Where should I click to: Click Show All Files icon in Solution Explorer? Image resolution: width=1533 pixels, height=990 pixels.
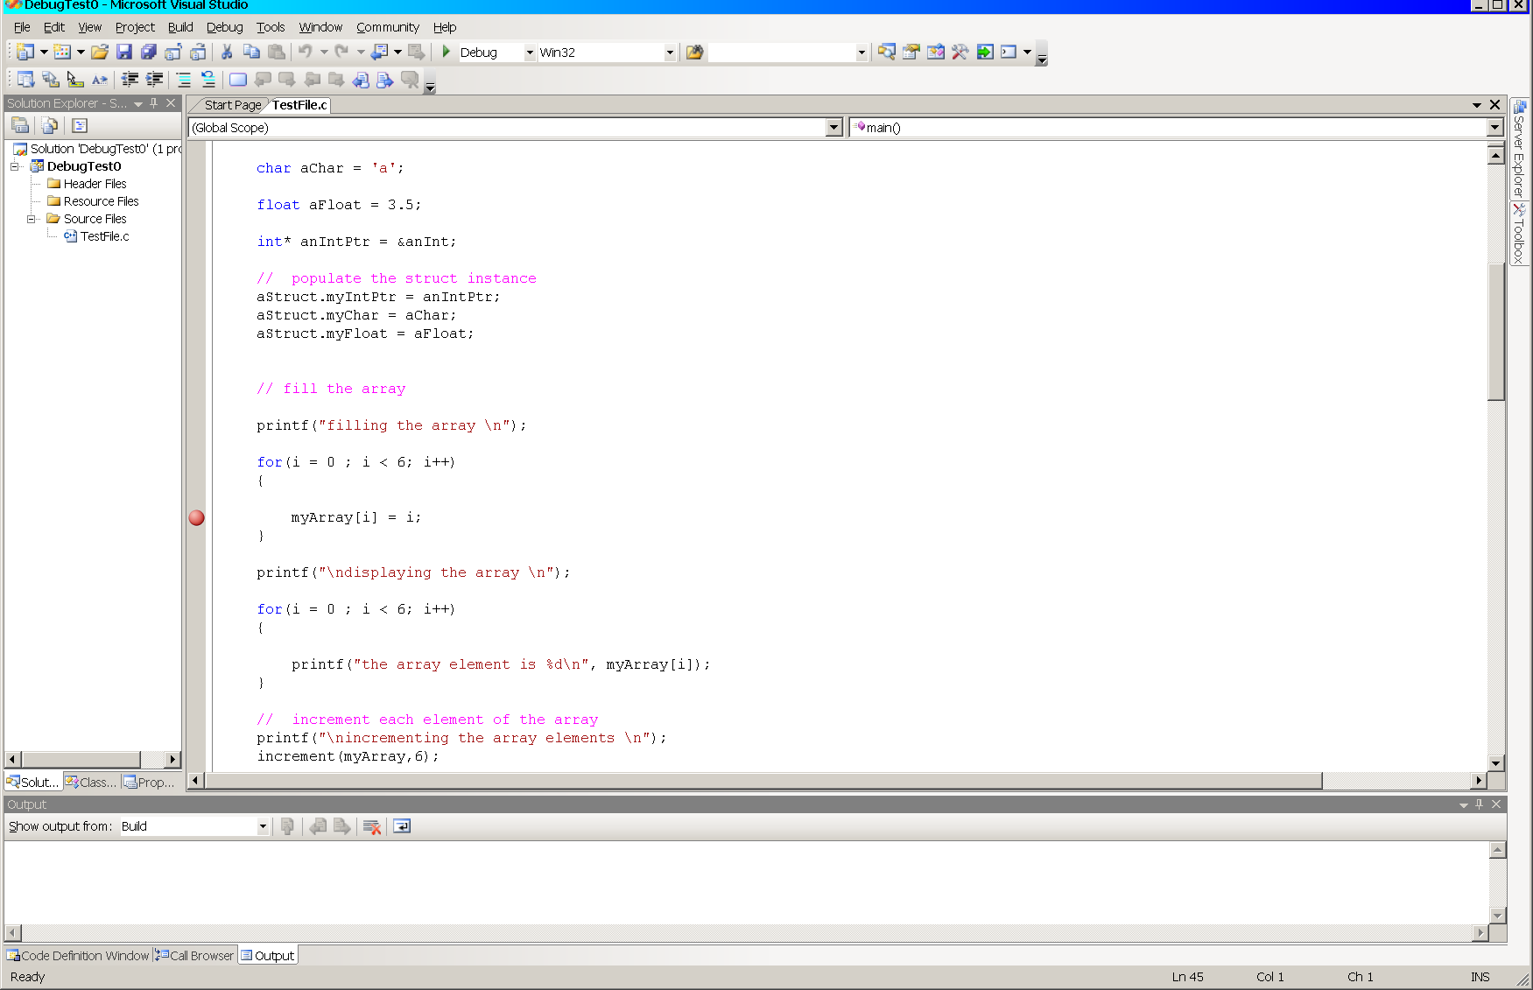coord(49,126)
